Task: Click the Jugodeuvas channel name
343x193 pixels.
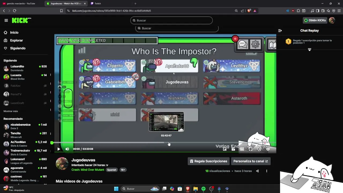Action: (x=83, y=160)
